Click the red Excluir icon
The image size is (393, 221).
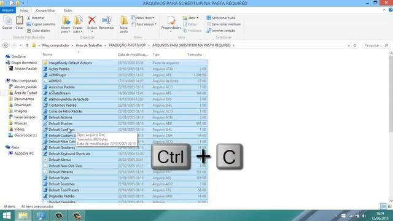pyautogui.click(x=92, y=20)
